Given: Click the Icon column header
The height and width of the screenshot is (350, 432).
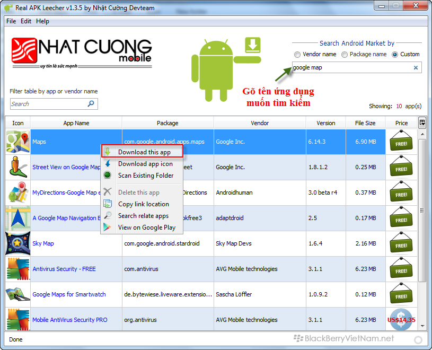Looking at the screenshot, I should (x=18, y=123).
